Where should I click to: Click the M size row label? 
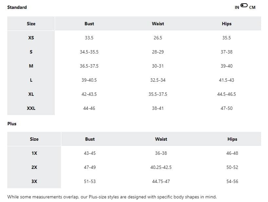pos(31,66)
